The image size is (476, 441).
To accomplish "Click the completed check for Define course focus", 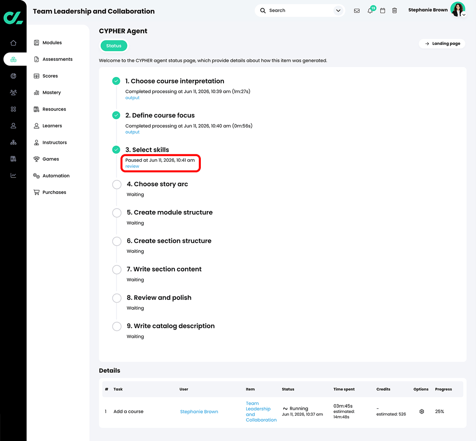I will tap(116, 115).
